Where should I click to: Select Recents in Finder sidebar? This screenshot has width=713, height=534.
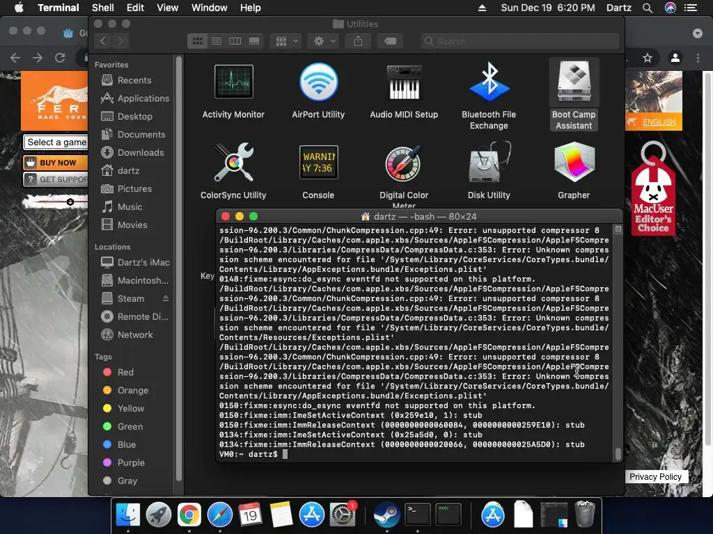pos(134,81)
